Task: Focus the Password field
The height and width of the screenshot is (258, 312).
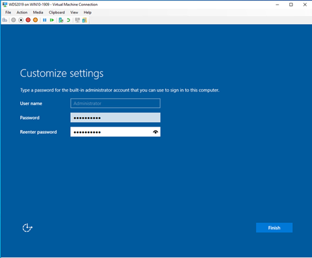Action: point(115,118)
